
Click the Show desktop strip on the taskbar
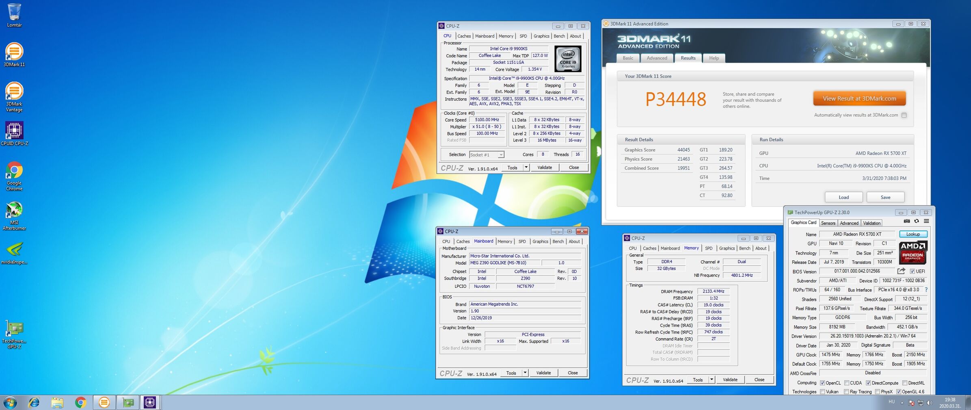968,403
